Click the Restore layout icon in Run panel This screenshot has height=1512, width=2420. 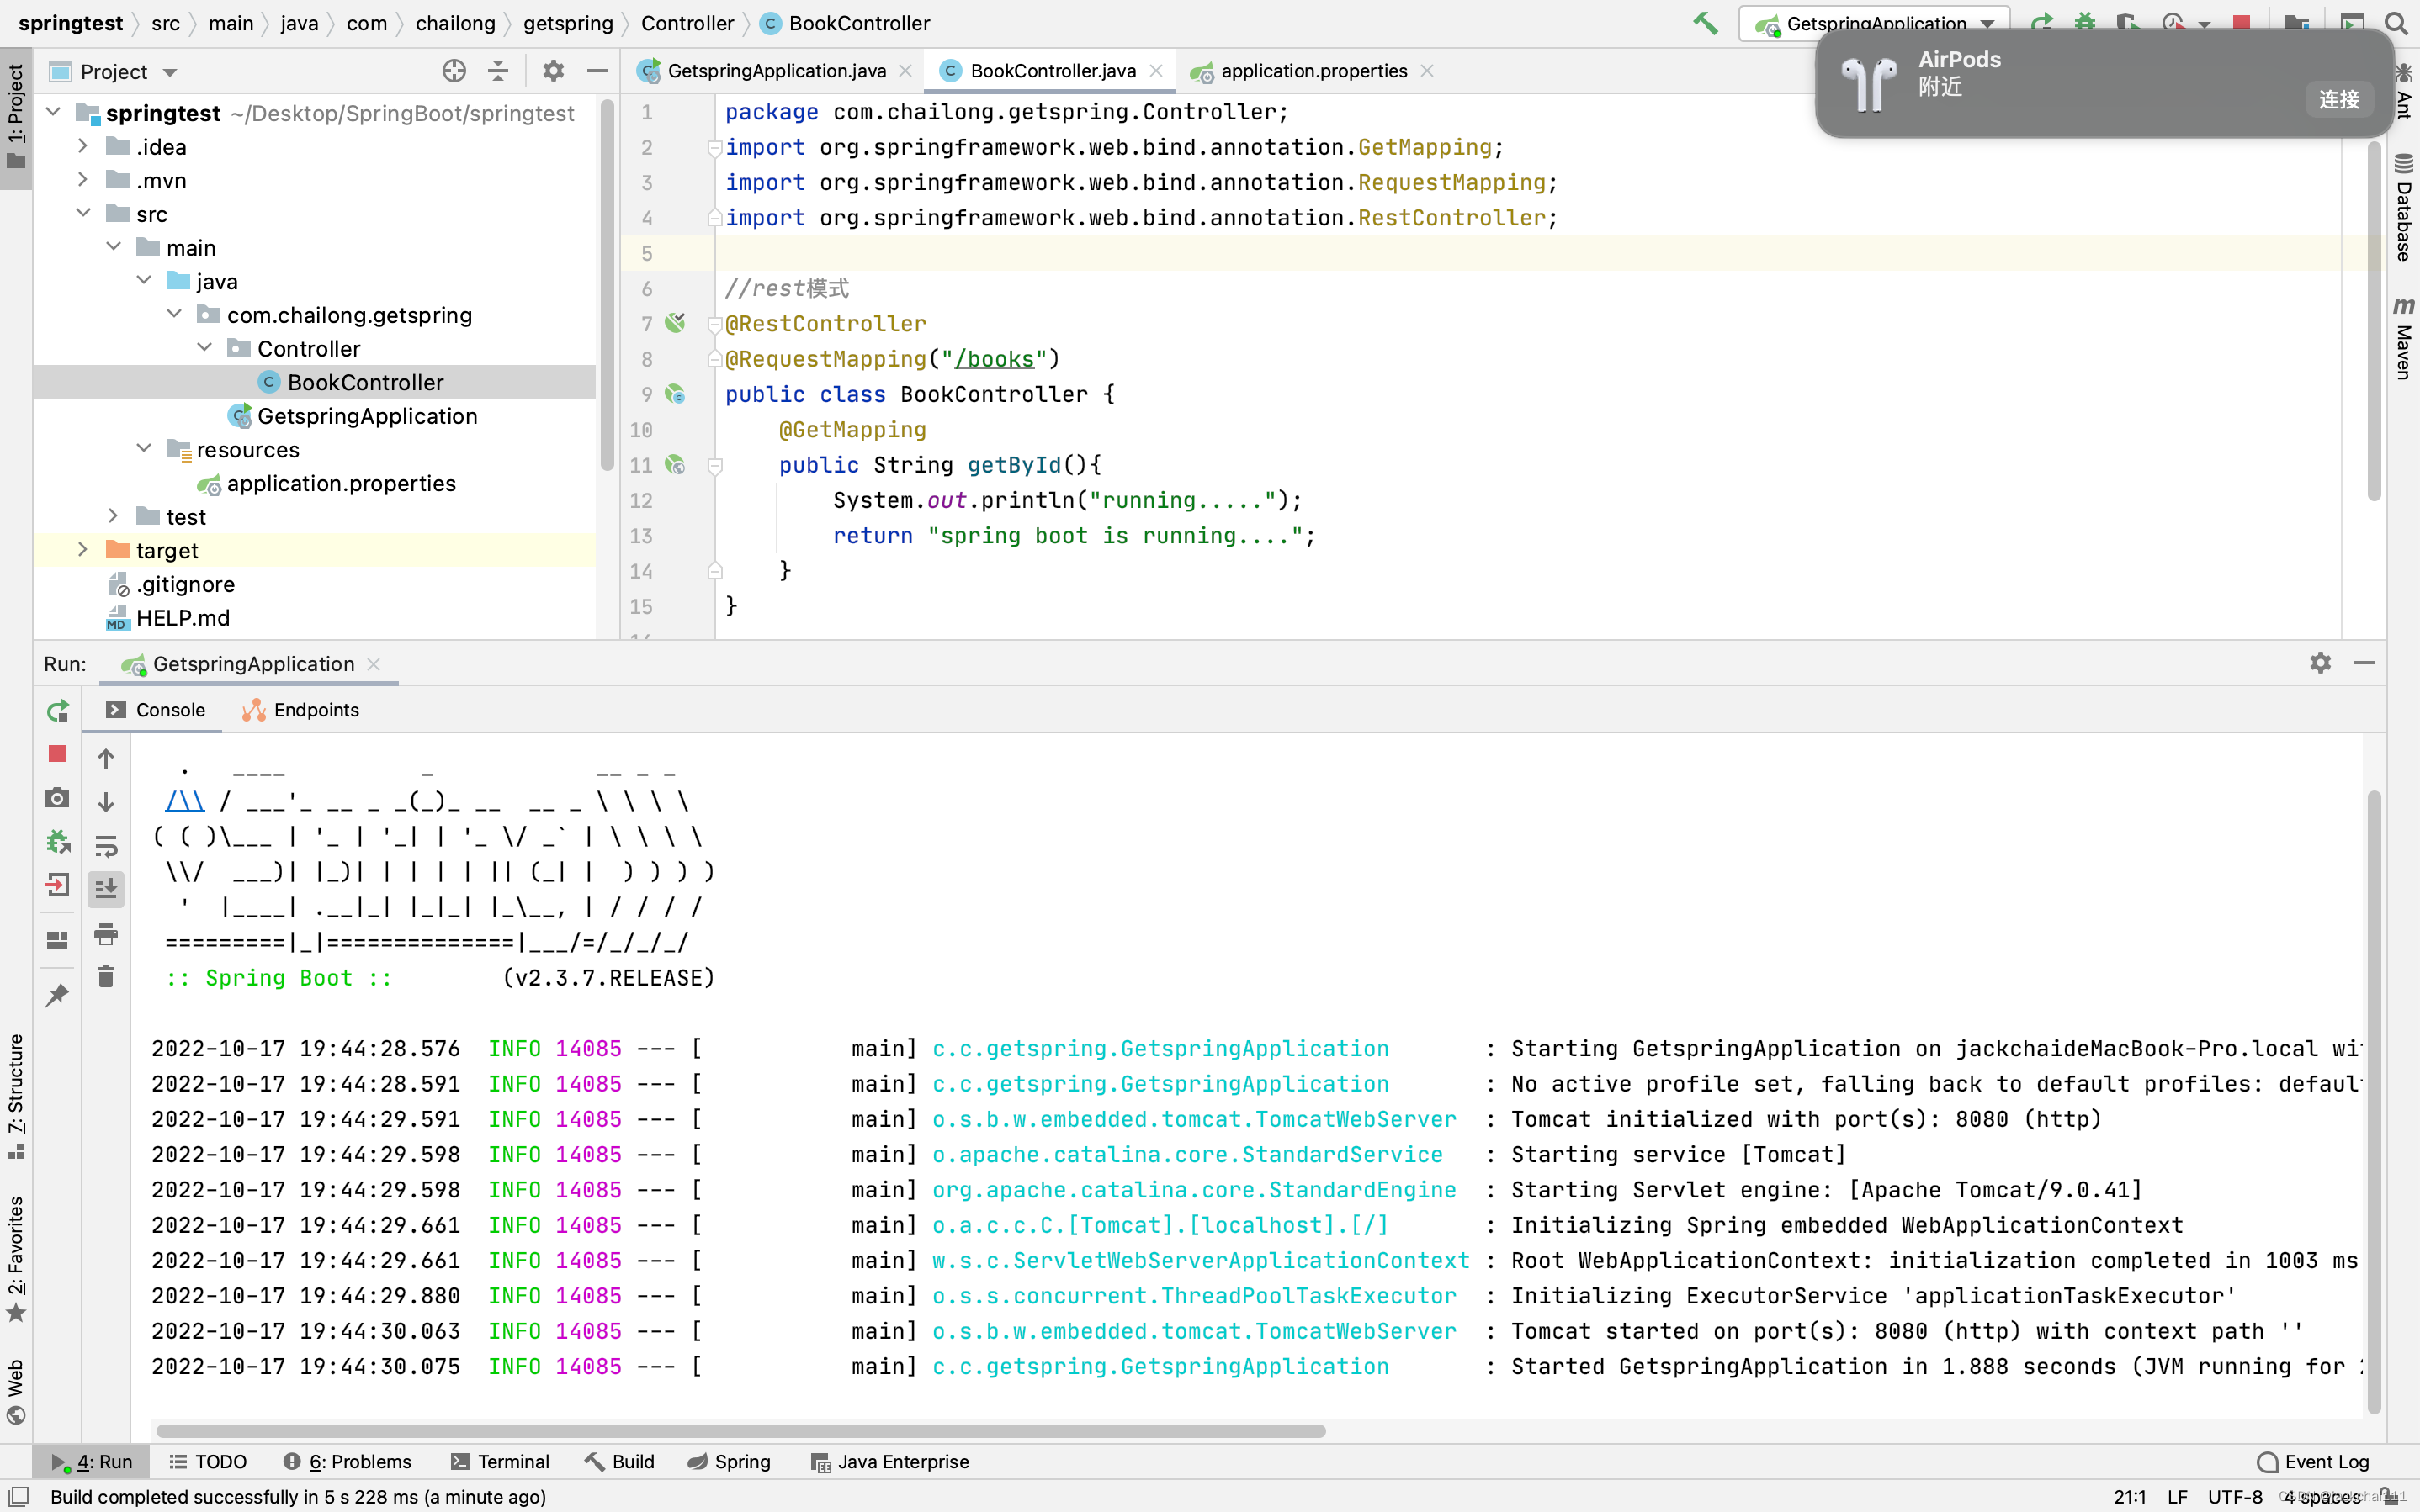point(57,940)
